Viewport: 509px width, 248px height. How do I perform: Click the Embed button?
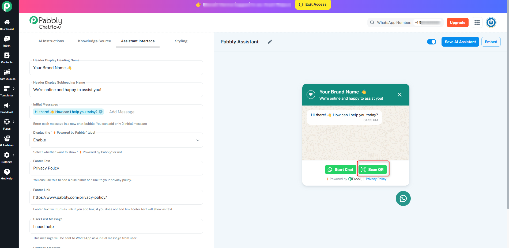point(491,42)
